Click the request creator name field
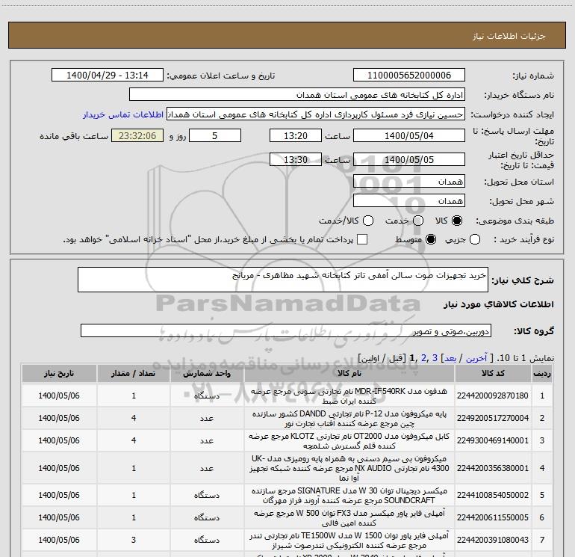Viewport: 575px width, 557px height. (316, 114)
